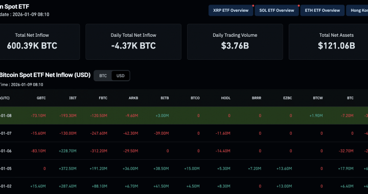Click the +36.00M ARKB cell

click(130, 168)
